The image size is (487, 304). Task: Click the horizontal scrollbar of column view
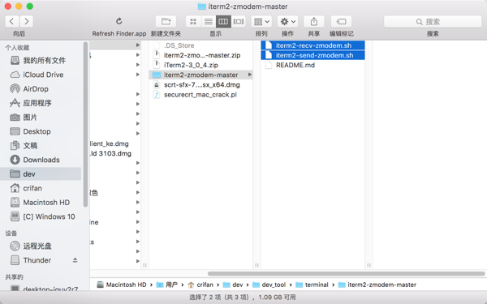click(x=346, y=274)
